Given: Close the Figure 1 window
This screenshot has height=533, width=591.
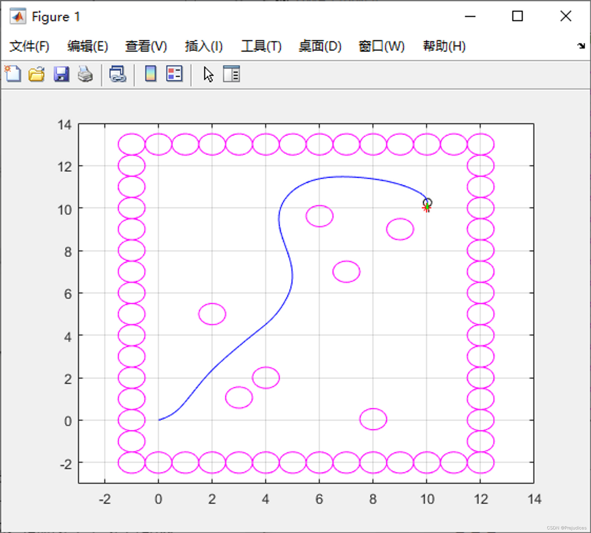Looking at the screenshot, I should coord(566,16).
